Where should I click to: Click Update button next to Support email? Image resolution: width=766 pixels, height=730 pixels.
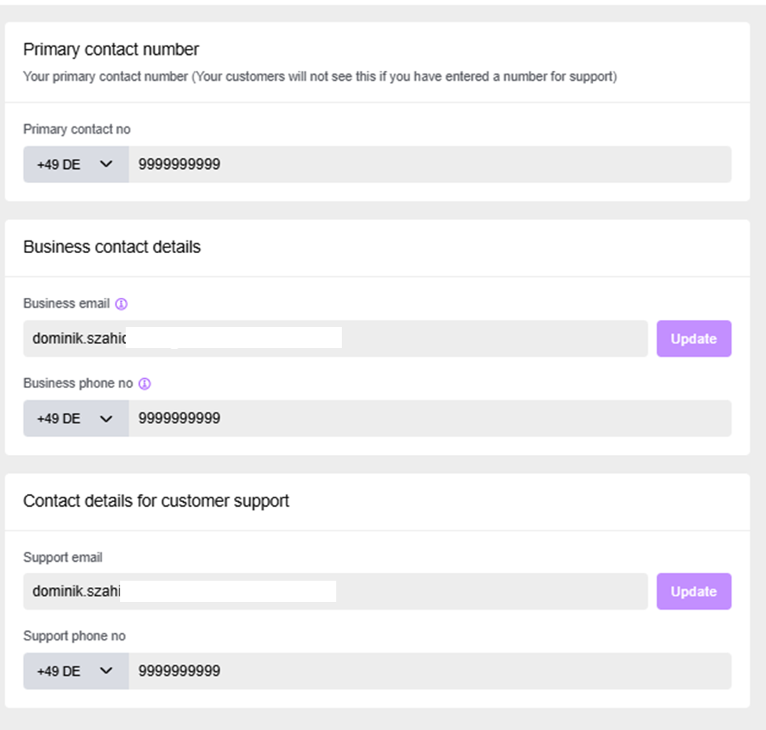(694, 591)
